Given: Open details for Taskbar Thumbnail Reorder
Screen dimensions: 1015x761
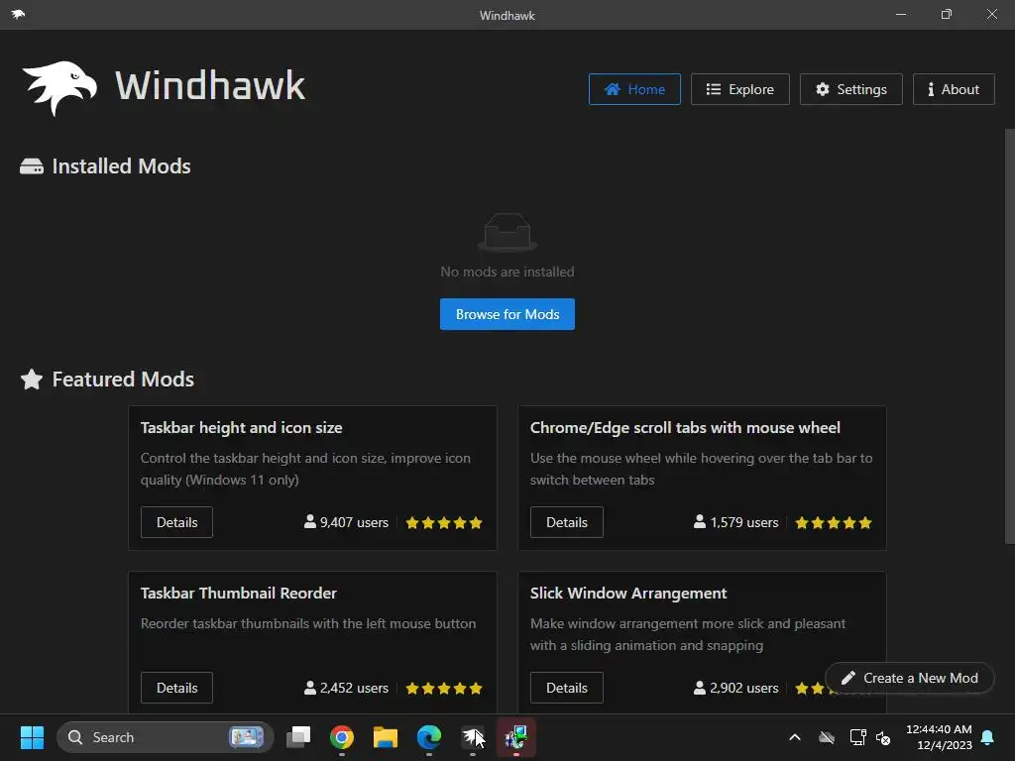Looking at the screenshot, I should tap(176, 688).
